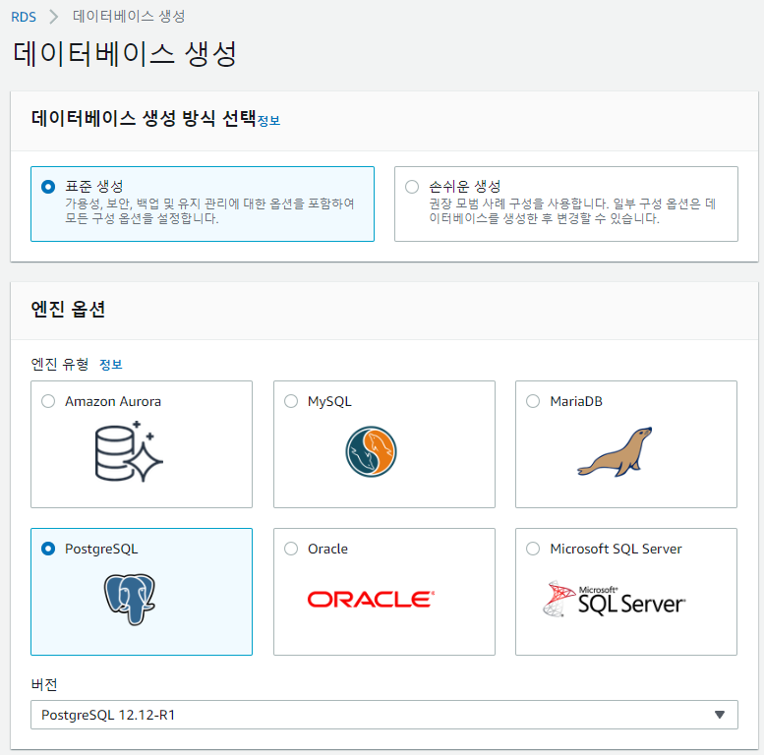Click the Microsoft SQL Server logo

pyautogui.click(x=614, y=599)
